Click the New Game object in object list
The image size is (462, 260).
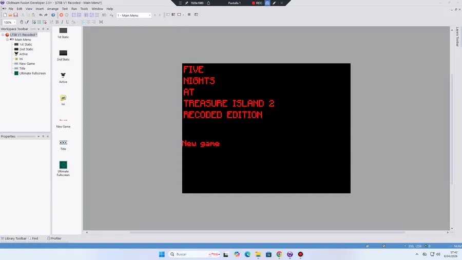click(x=63, y=123)
